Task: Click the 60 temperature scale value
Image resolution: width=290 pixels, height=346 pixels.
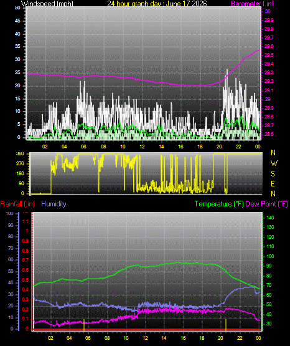Action: [269, 295]
